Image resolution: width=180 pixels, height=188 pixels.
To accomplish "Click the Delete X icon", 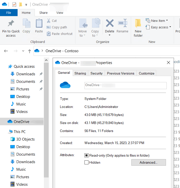I will pyautogui.click(x=110, y=23).
